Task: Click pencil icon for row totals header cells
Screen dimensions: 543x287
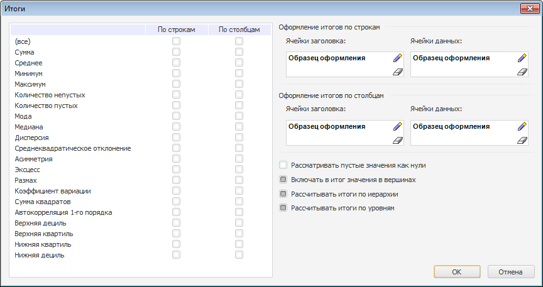Action: tap(397, 58)
